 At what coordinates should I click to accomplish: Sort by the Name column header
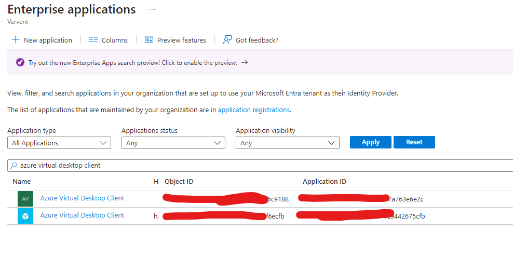(x=22, y=182)
